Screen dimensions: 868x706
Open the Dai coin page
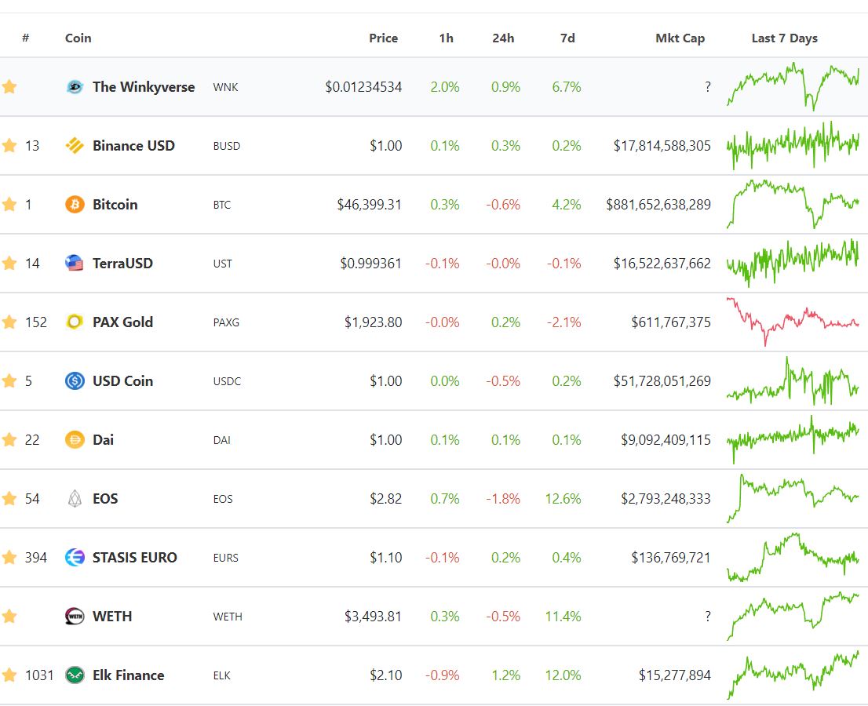(x=103, y=440)
